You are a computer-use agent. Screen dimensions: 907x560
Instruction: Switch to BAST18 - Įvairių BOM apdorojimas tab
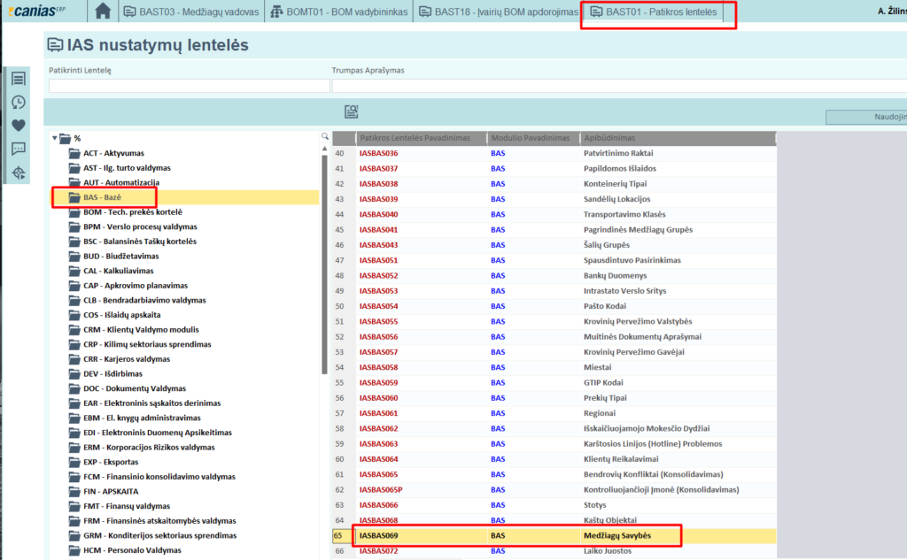(497, 12)
